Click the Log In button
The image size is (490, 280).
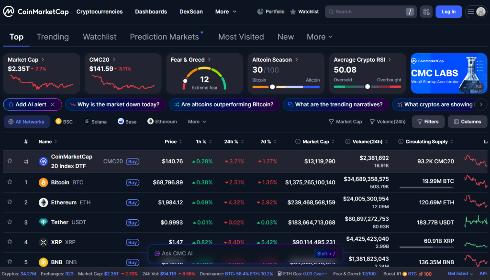[448, 11]
